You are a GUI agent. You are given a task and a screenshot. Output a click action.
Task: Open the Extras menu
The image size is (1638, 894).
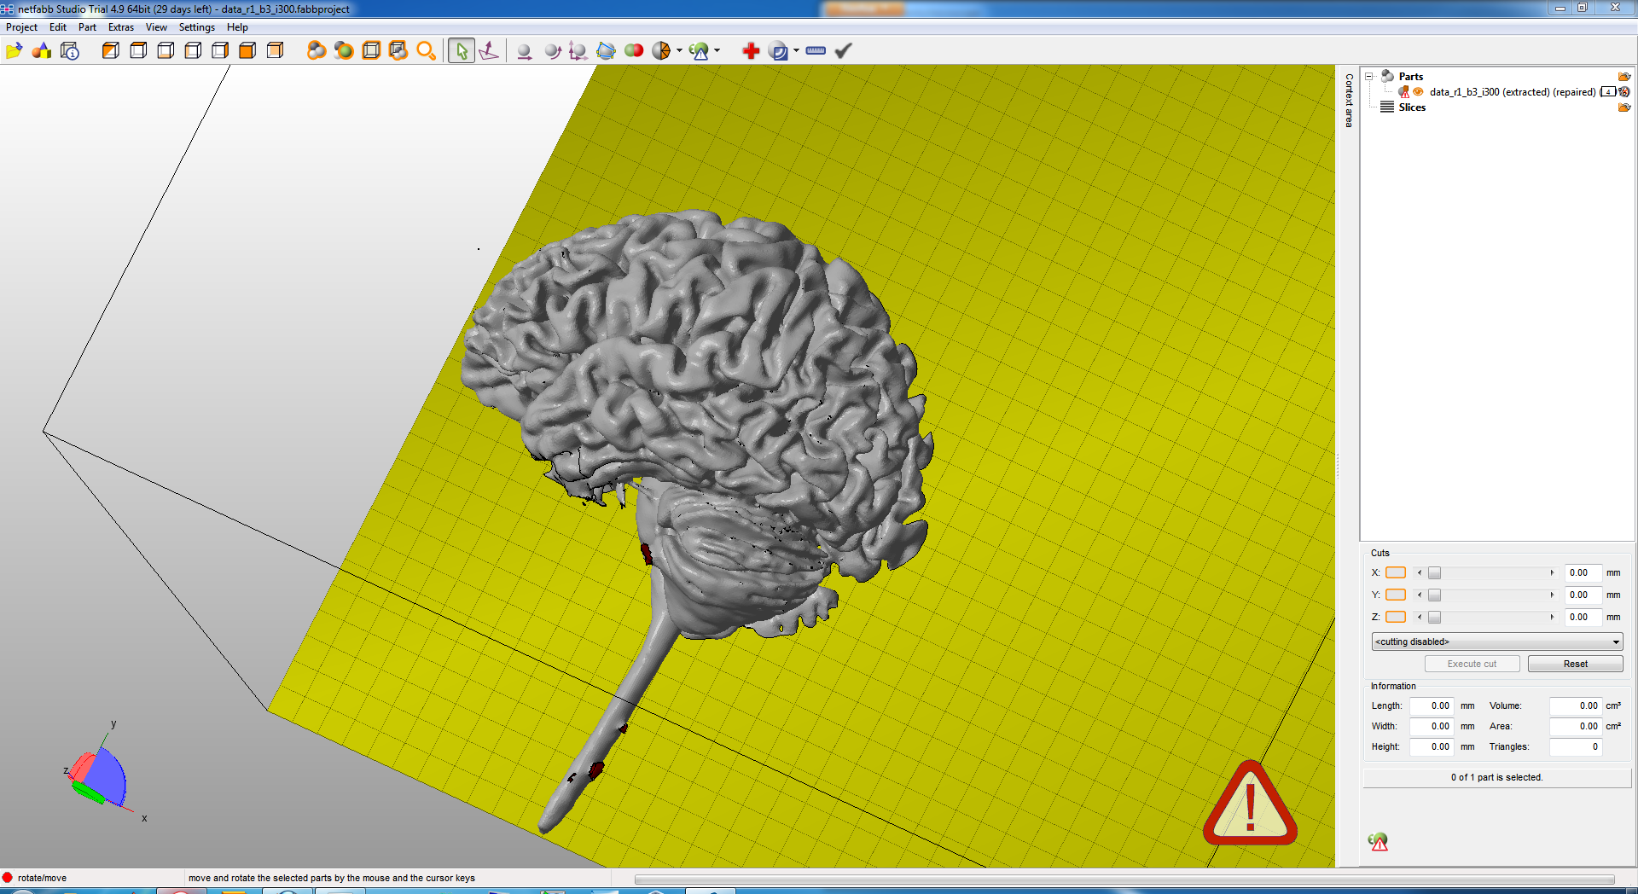coord(120,27)
